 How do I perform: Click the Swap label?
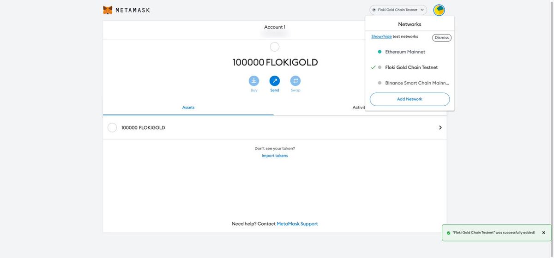(295, 90)
